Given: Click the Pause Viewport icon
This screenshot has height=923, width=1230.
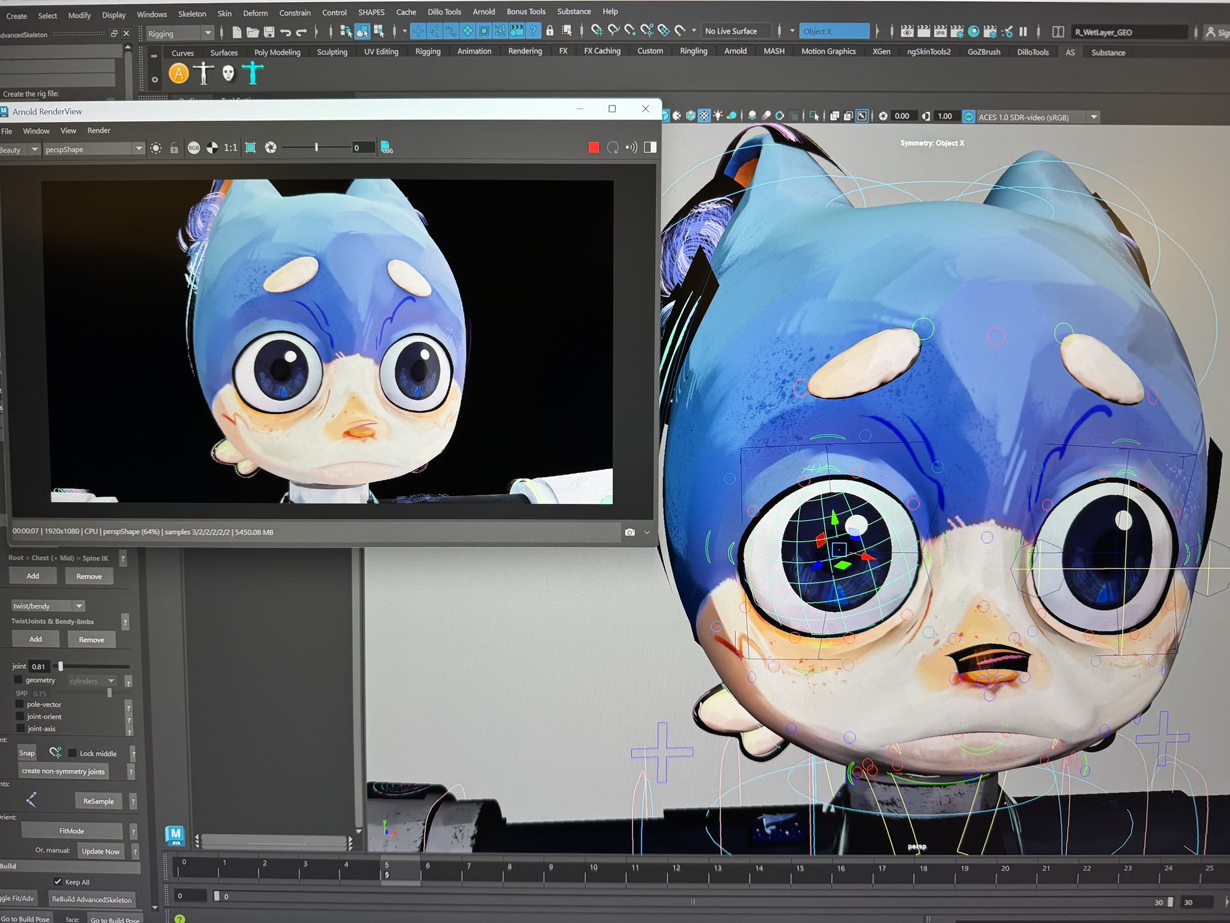Looking at the screenshot, I should (x=1023, y=31).
